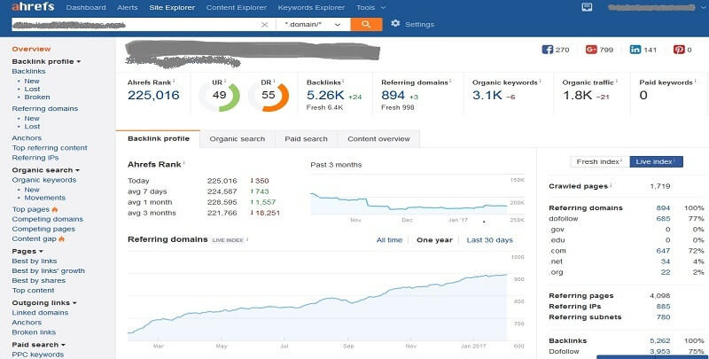Collapse the Backlink profile sidebar section
Image resolution: width=709 pixels, height=359 pixels.
click(46, 61)
